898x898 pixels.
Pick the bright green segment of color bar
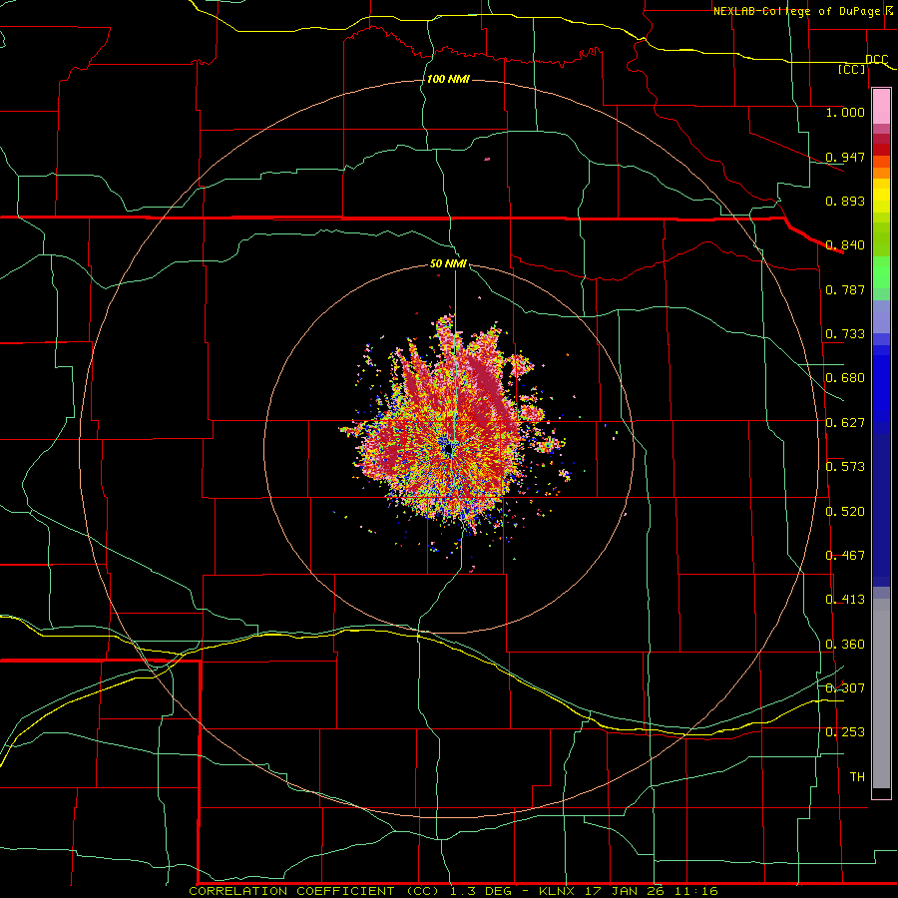point(881,272)
